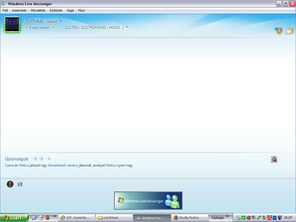Open the Windows Start button
Image resolution: width=296 pixels, height=222 pixels.
coord(14,218)
